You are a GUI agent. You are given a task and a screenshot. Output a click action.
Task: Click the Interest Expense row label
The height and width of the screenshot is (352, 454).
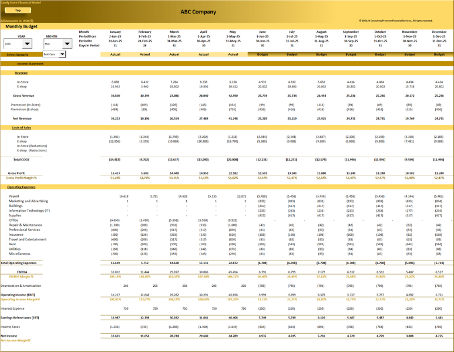coord(12,309)
